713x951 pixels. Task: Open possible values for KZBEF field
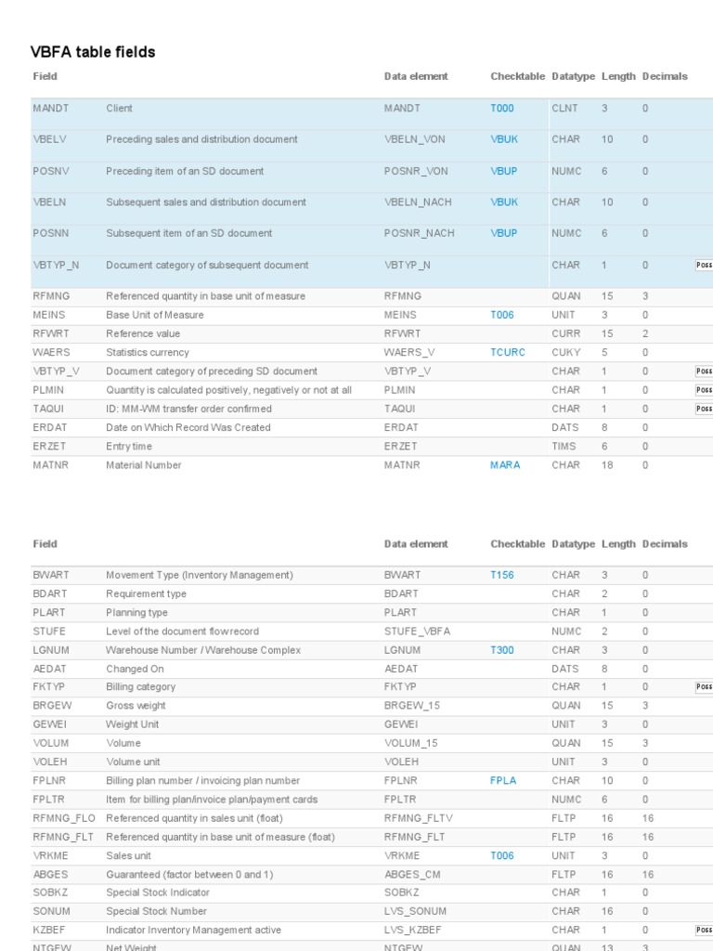704,930
